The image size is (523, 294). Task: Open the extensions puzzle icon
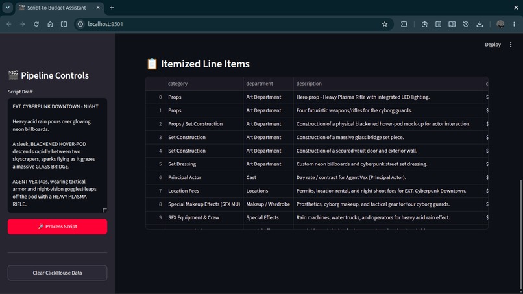pos(404,24)
